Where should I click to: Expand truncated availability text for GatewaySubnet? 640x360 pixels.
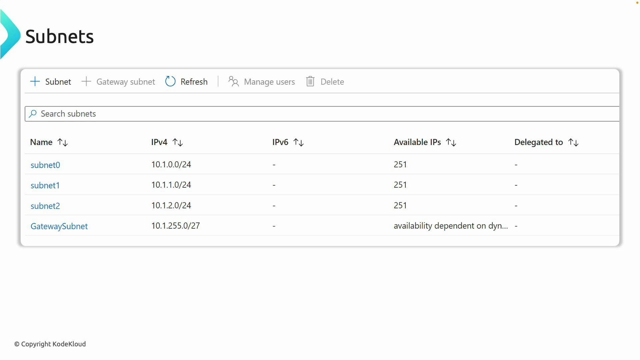click(451, 226)
